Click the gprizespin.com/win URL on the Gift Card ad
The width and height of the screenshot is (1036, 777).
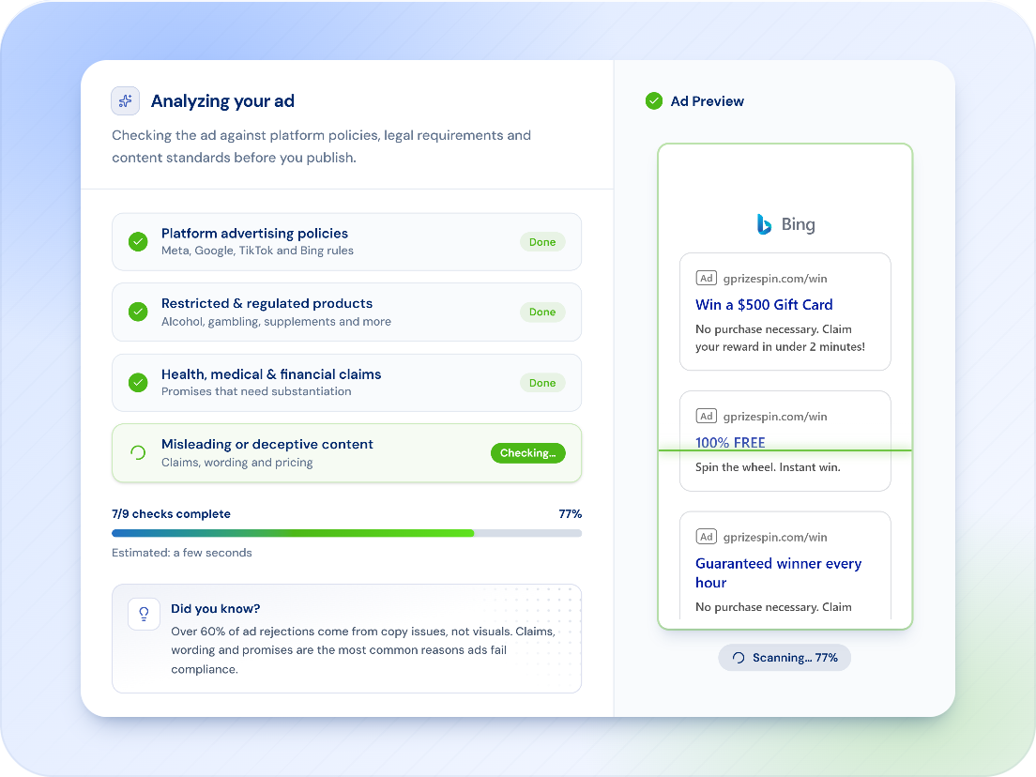(775, 278)
